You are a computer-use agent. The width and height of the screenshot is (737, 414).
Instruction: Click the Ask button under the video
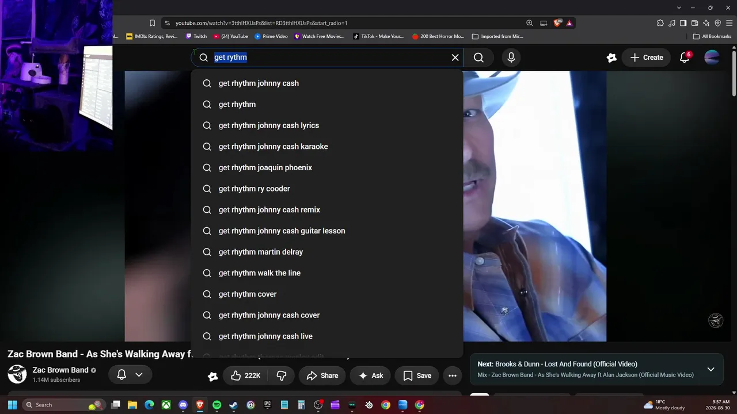(370, 375)
